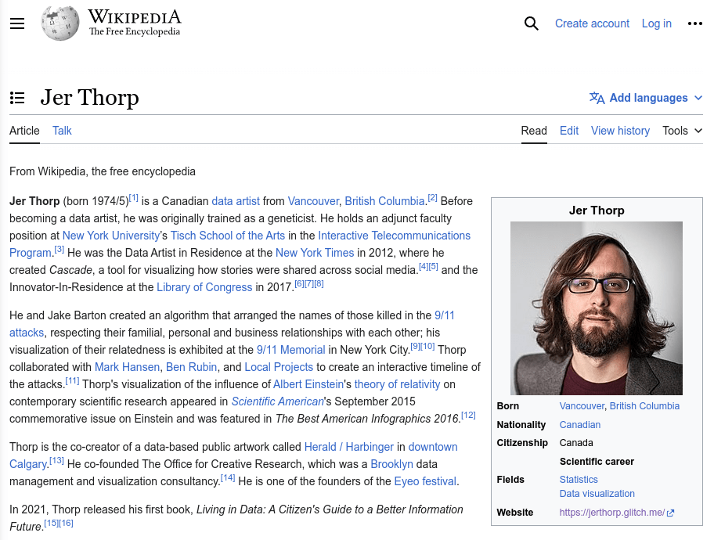Open Data visualization link in infobox
The height and width of the screenshot is (540, 714).
pyautogui.click(x=597, y=494)
